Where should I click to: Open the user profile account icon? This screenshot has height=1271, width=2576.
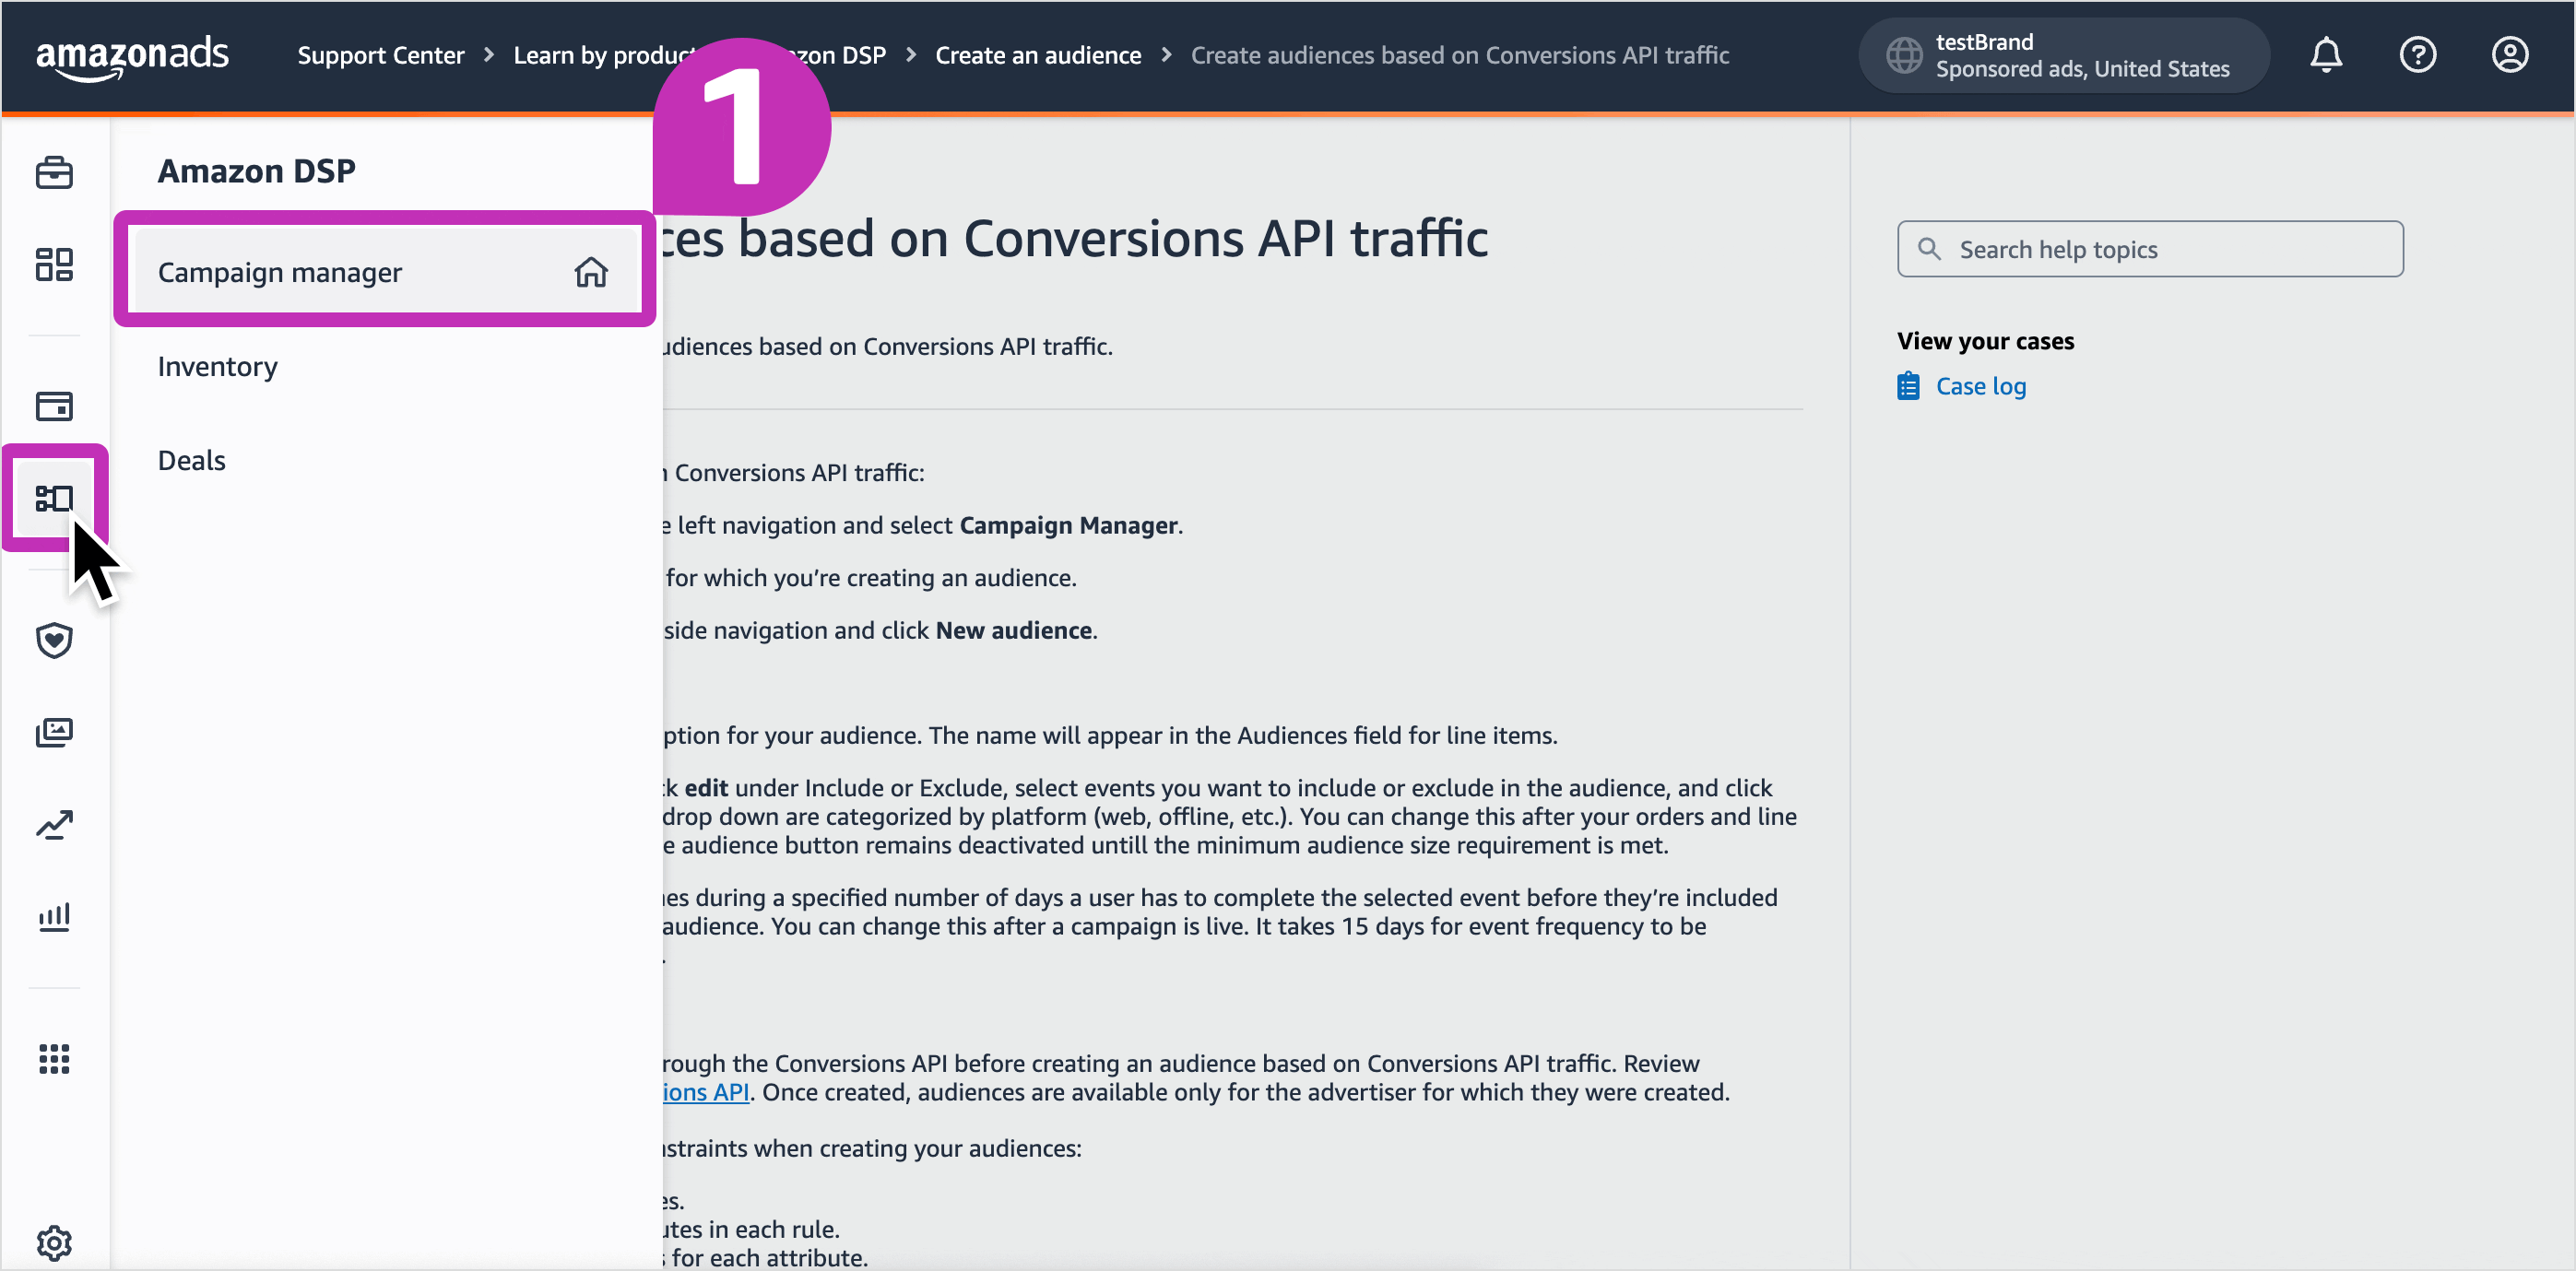pyautogui.click(x=2510, y=55)
